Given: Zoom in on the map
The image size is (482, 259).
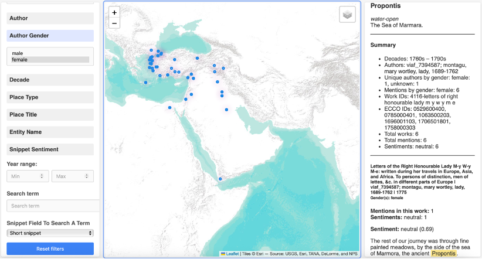Looking at the screenshot, I should tap(114, 12).
